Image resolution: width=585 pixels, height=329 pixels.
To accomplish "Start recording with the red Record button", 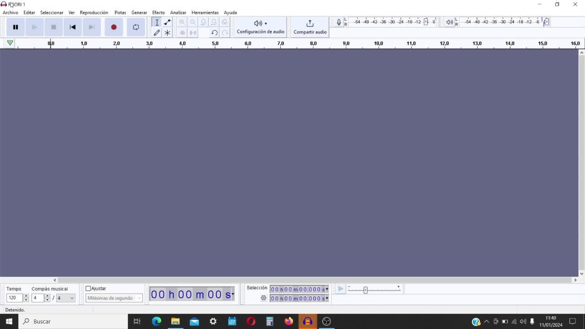I will click(114, 27).
